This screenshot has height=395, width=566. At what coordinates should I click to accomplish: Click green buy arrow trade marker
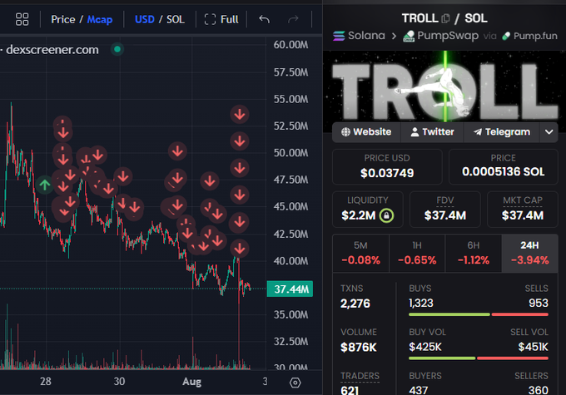(x=45, y=185)
